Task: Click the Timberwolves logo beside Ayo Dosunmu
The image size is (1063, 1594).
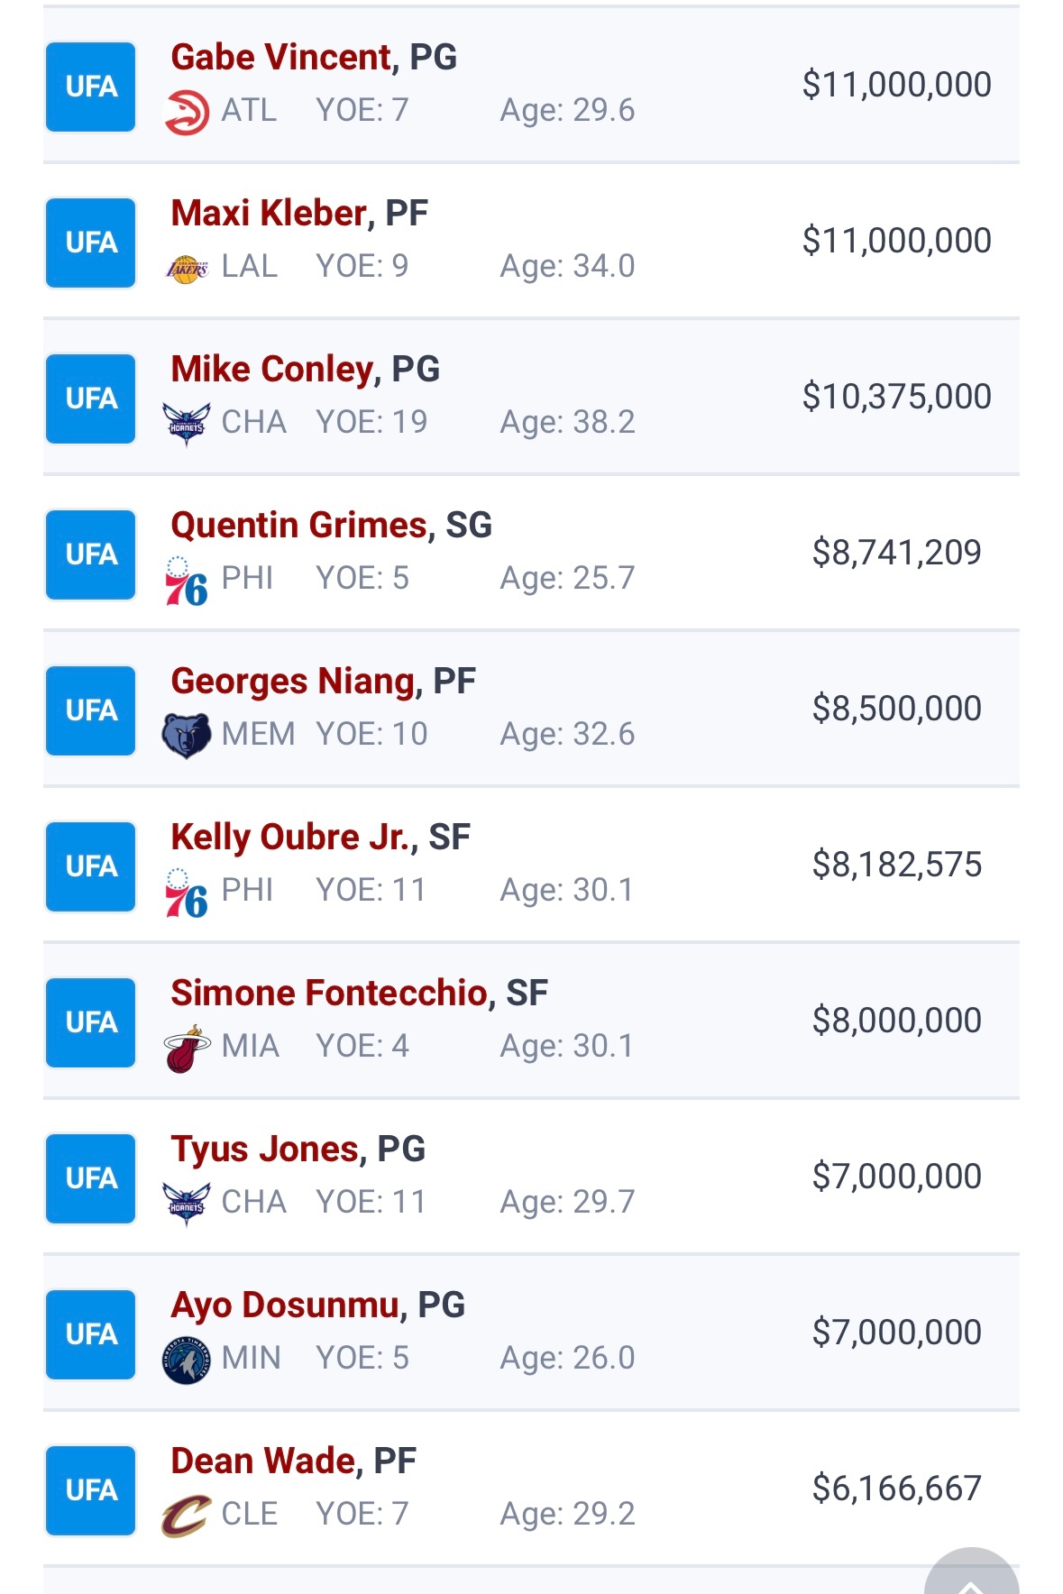Action: [x=187, y=1360]
